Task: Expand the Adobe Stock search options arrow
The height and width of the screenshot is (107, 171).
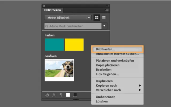Action: click(x=104, y=26)
